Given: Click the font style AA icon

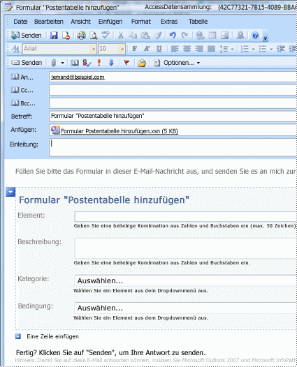Looking at the screenshot, I should (15, 49).
